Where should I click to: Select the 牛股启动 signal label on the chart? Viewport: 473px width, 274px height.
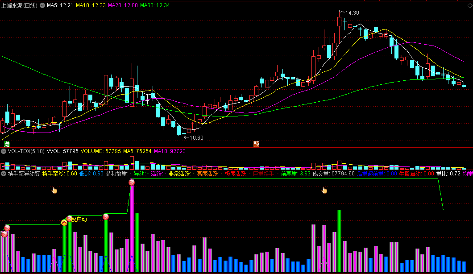point(77,220)
